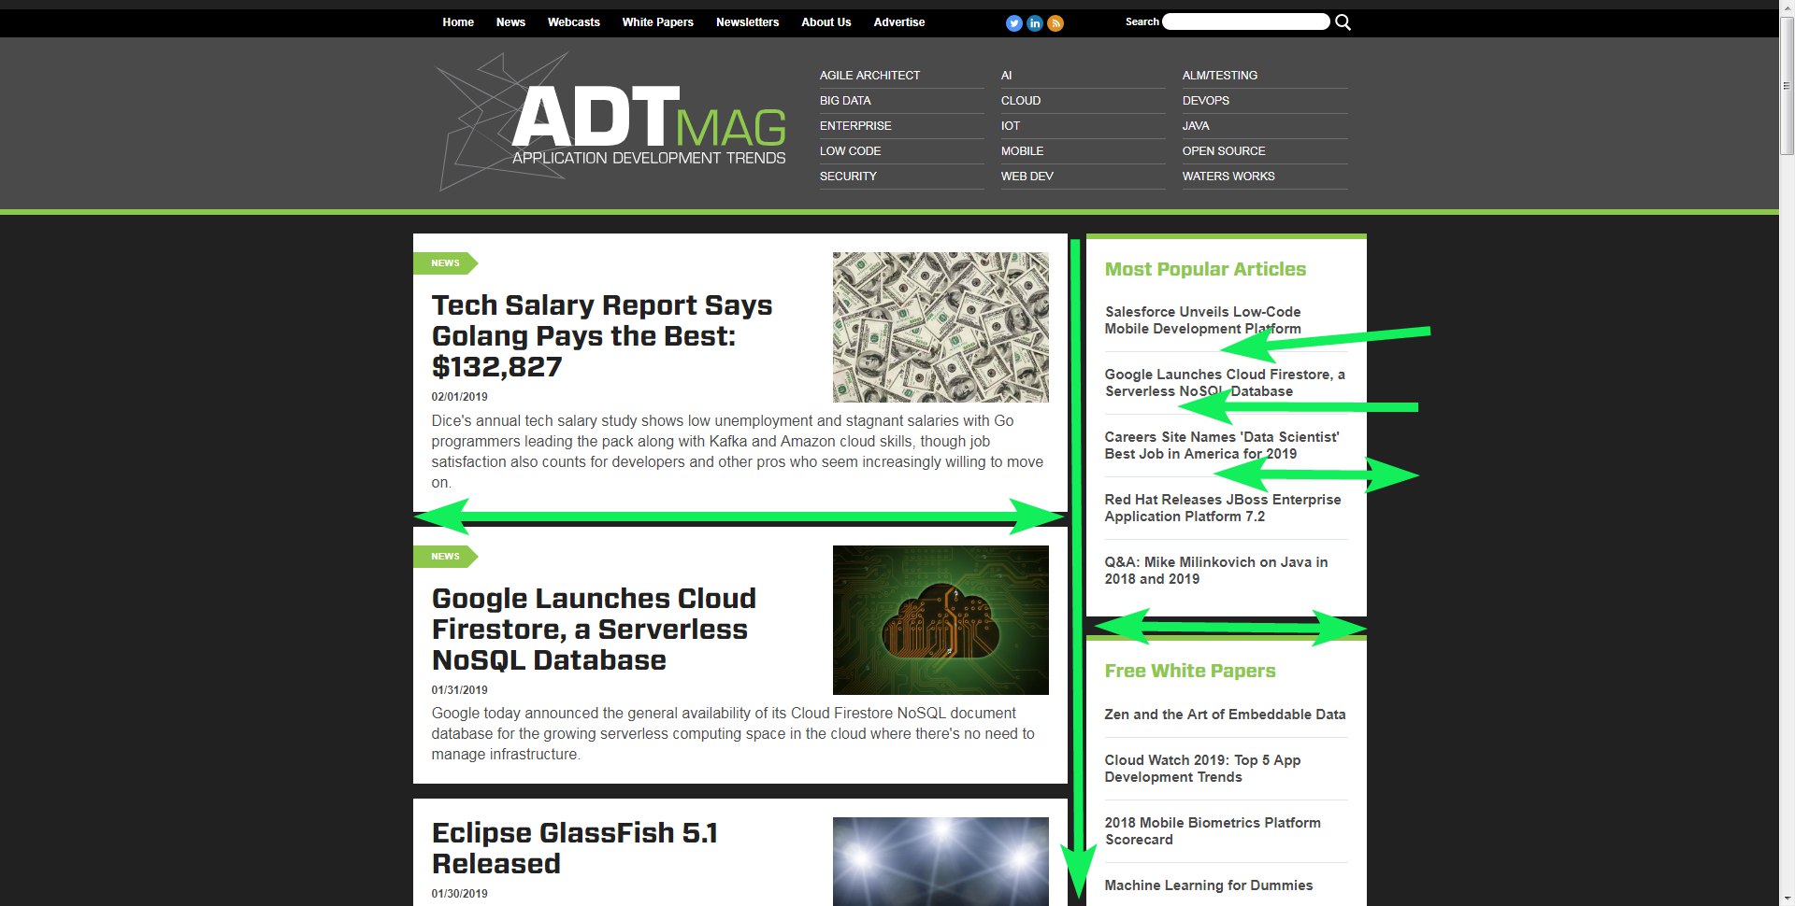Select the JAVA topic link

coord(1196,126)
